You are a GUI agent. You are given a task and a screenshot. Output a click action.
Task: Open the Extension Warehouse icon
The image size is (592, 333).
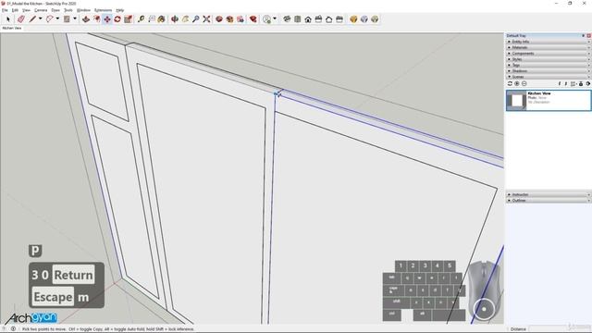tap(229, 18)
